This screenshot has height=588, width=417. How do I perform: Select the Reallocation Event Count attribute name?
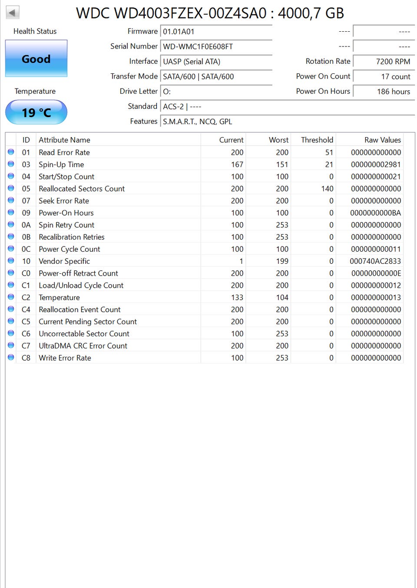79,309
